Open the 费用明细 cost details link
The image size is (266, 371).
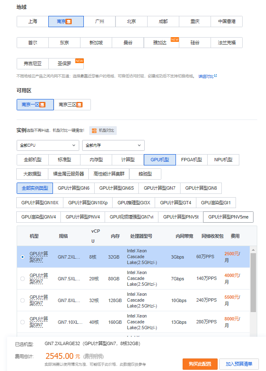point(94,356)
